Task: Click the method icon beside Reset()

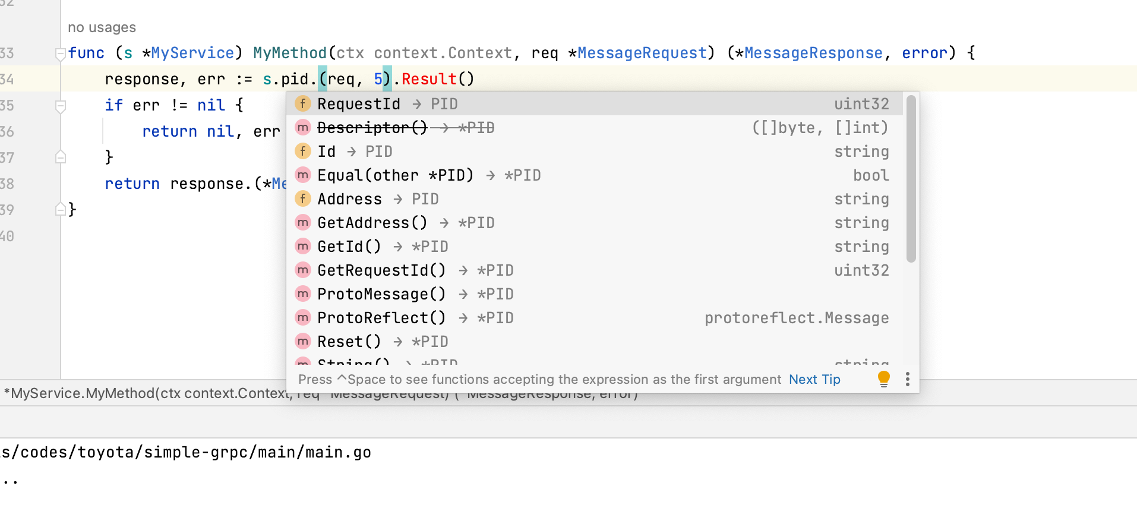Action: pos(303,341)
